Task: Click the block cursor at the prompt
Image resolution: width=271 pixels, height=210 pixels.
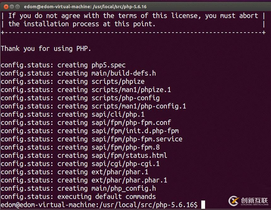Action: coord(203,205)
